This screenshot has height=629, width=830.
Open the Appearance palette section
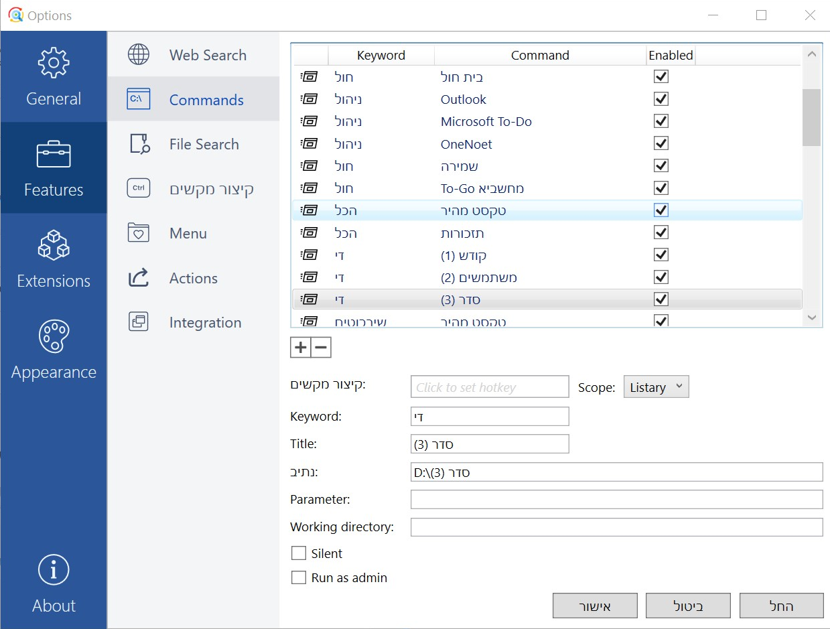[54, 350]
